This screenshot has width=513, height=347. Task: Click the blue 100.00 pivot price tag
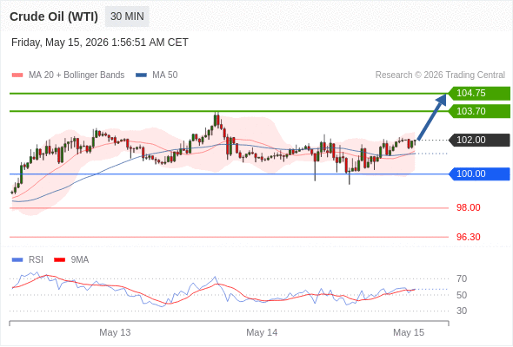pyautogui.click(x=479, y=174)
